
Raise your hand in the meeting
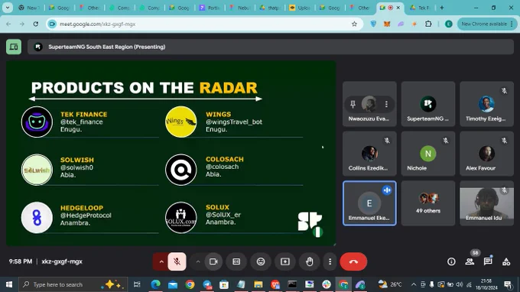click(309, 261)
